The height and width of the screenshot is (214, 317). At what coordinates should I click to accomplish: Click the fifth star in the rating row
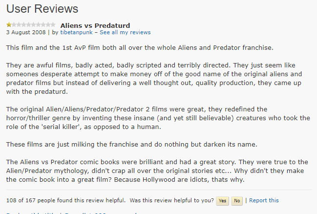pos(28,25)
